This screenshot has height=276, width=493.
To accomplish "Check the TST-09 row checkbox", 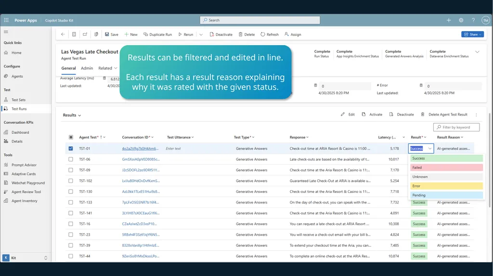I will pyautogui.click(x=71, y=170).
